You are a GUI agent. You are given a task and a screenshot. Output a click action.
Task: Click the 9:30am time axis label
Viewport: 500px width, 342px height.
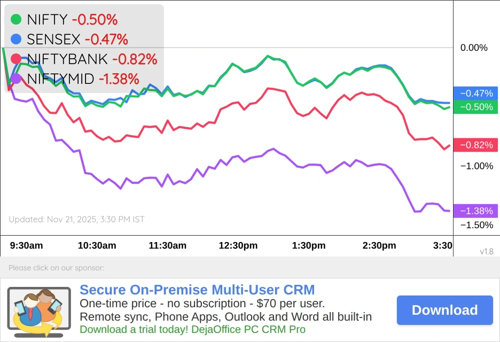click(27, 246)
